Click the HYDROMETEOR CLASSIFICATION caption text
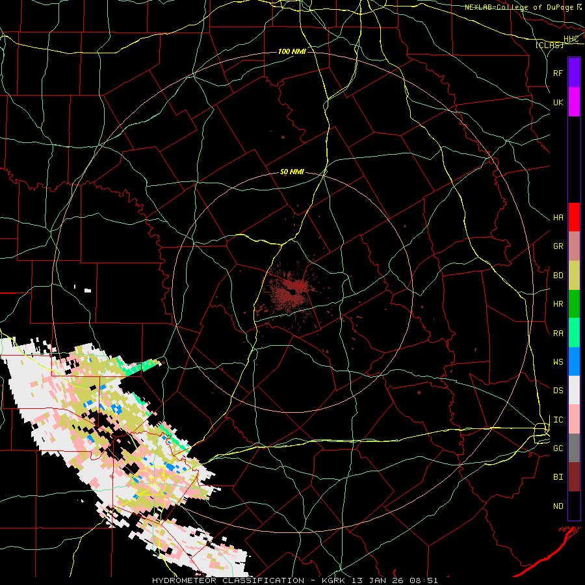The image size is (585, 585). click(x=228, y=580)
